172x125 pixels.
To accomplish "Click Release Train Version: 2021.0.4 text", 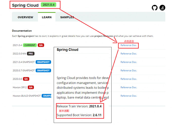I will click(79, 106).
